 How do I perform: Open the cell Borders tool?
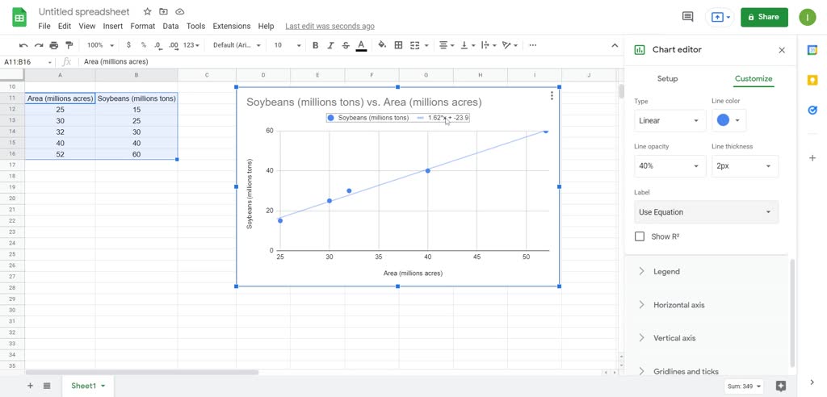click(x=398, y=45)
